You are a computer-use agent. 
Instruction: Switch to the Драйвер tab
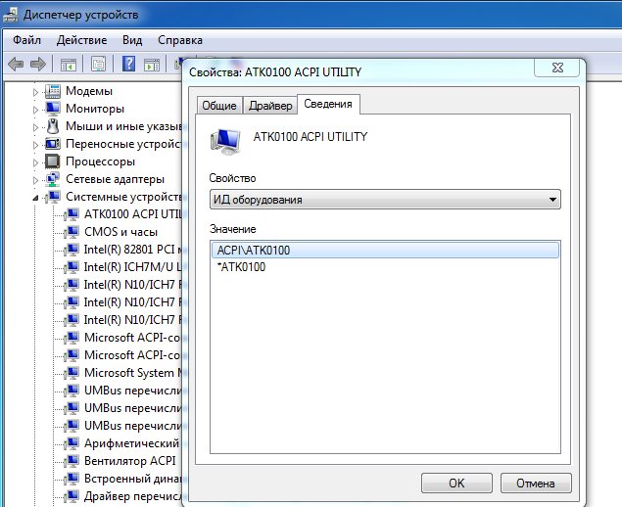pyautogui.click(x=269, y=106)
